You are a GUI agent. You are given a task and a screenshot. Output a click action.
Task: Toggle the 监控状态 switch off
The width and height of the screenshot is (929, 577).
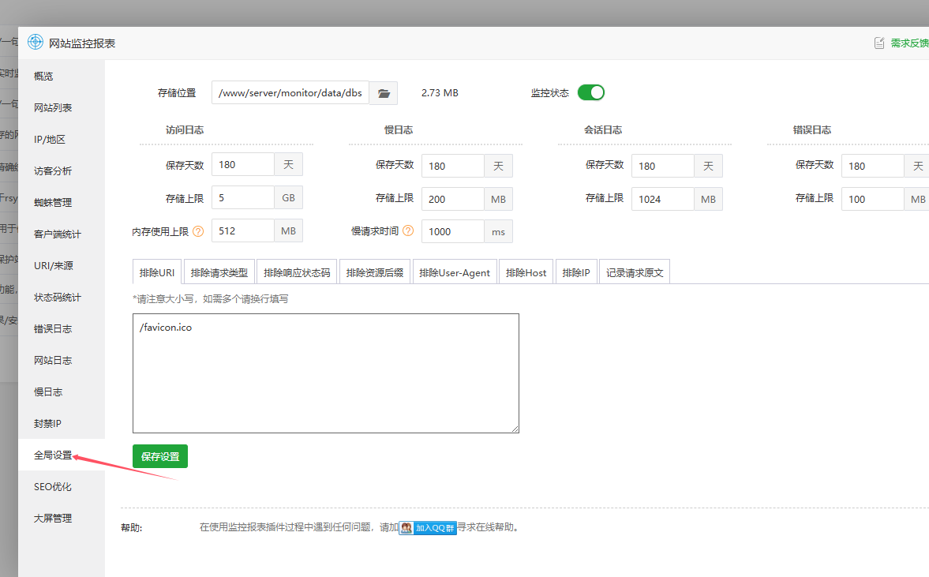[x=590, y=92]
